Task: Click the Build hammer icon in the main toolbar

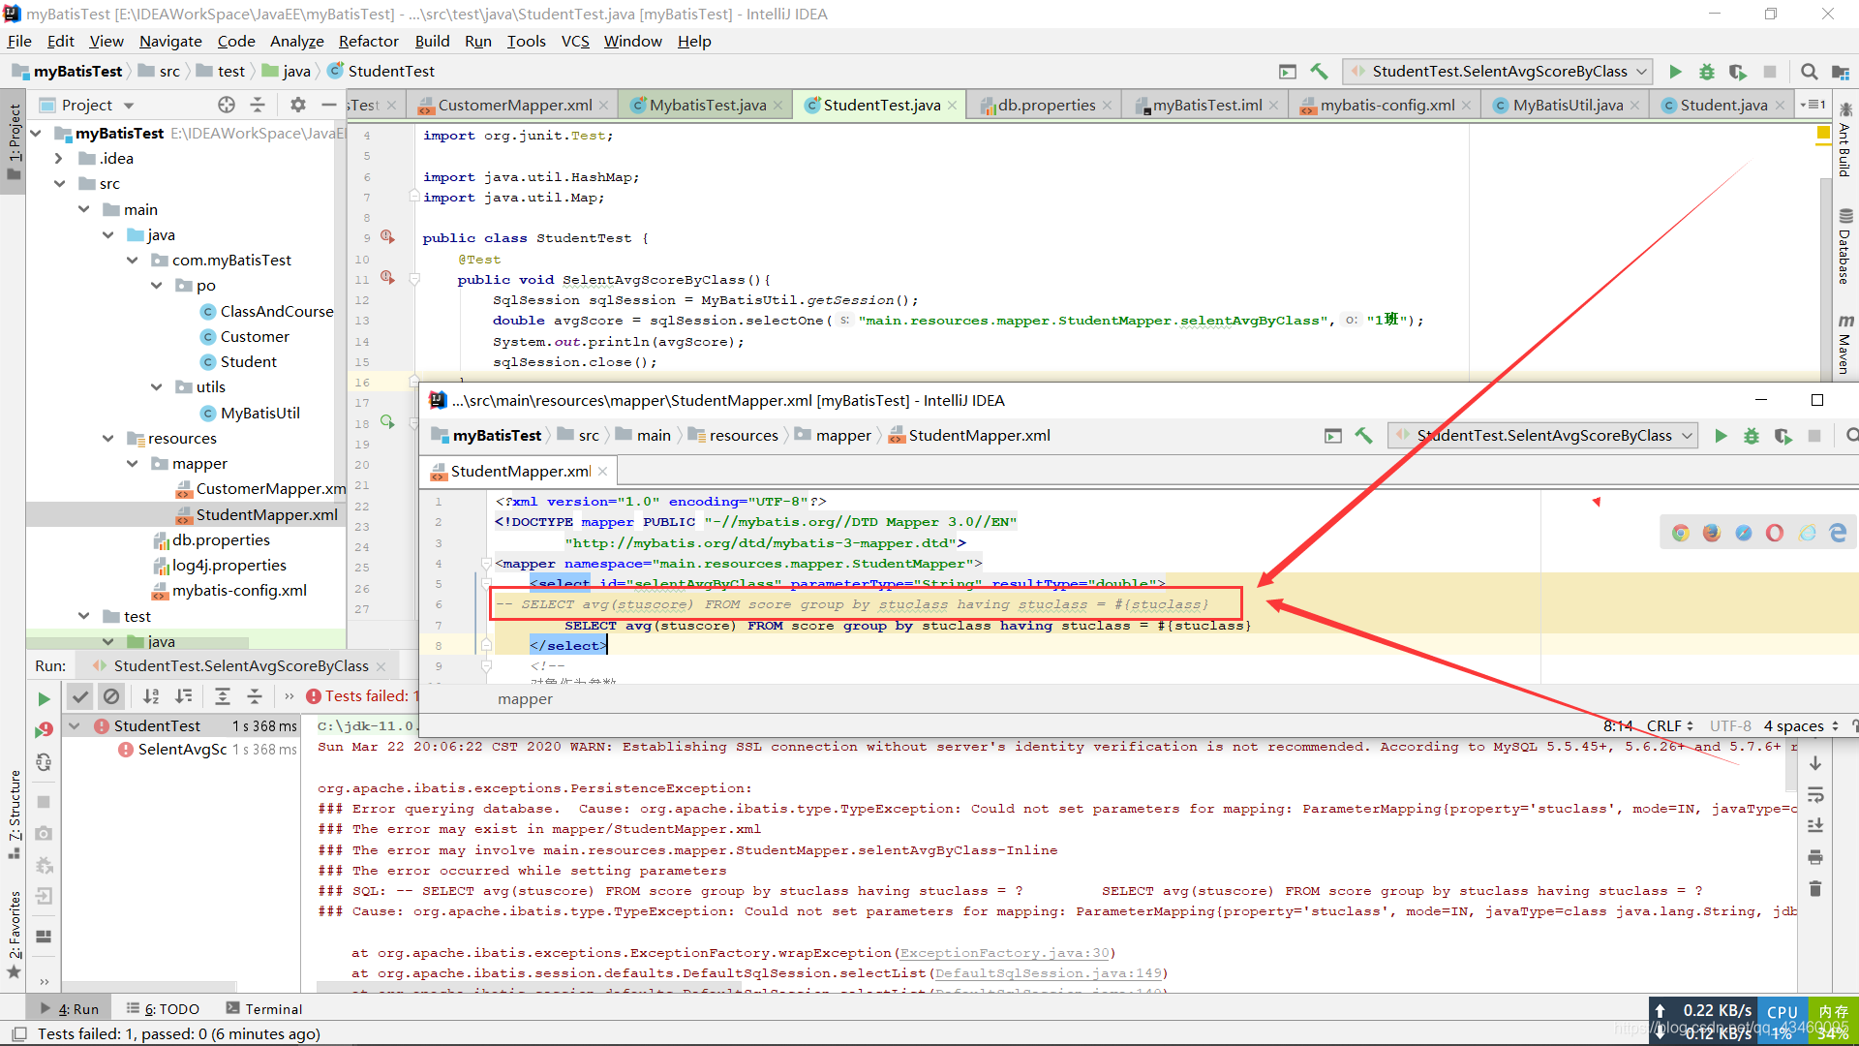Action: pyautogui.click(x=1319, y=72)
